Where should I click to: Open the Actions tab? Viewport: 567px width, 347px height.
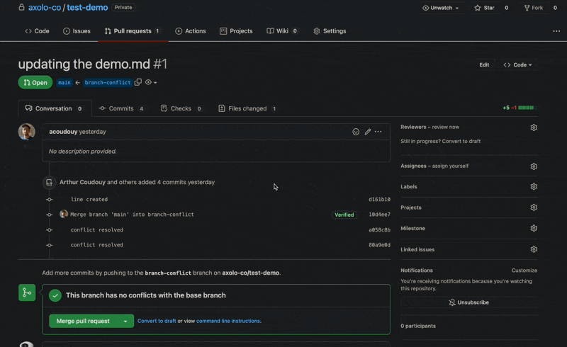click(x=191, y=31)
